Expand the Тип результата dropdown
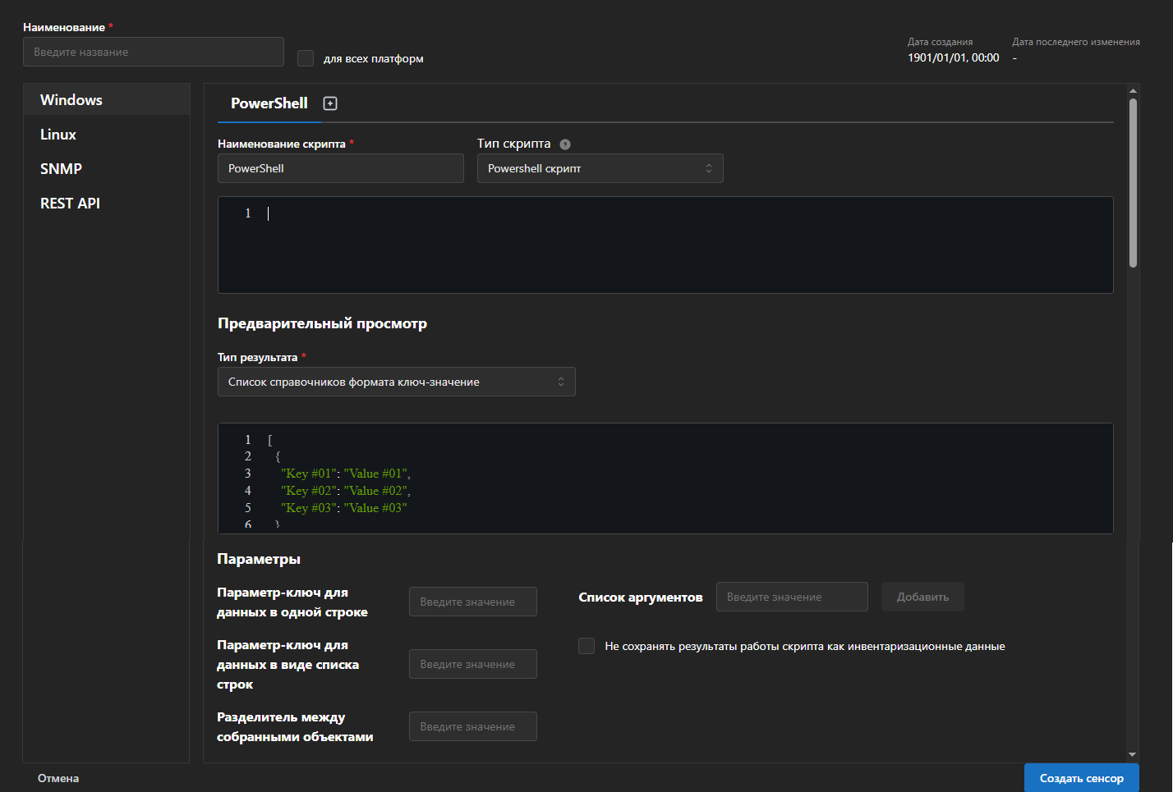 pos(396,382)
